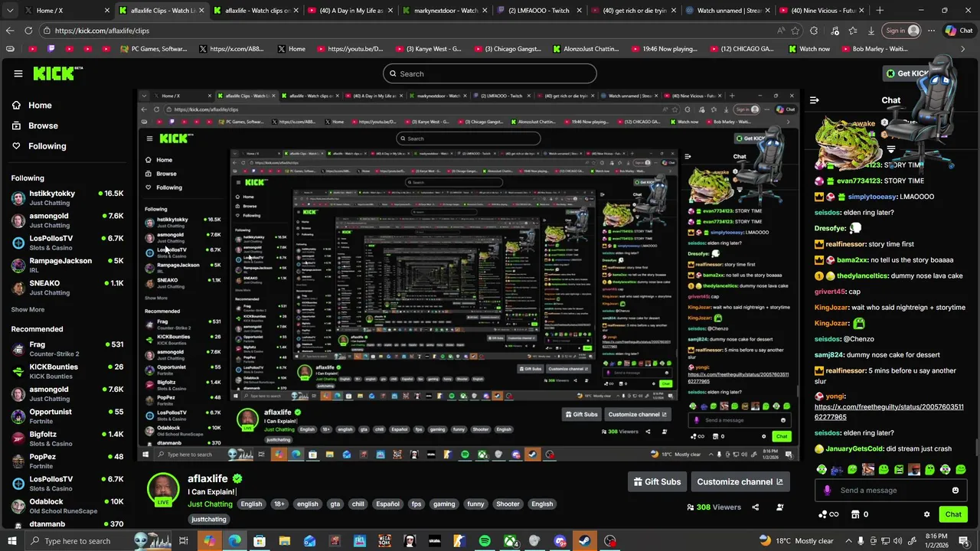Viewport: 980px width, 551px height.
Task: Open Copilot Chat button in Edge toolbar
Action: pos(959,31)
